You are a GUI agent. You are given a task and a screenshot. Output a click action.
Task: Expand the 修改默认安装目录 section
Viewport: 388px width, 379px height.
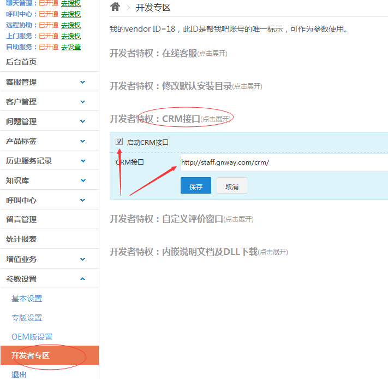[186, 86]
